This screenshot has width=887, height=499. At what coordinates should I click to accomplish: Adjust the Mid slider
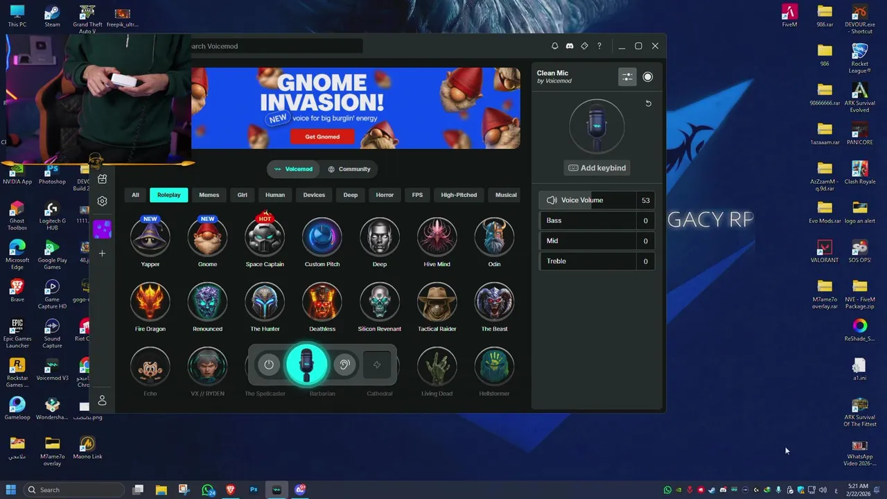pyautogui.click(x=597, y=240)
